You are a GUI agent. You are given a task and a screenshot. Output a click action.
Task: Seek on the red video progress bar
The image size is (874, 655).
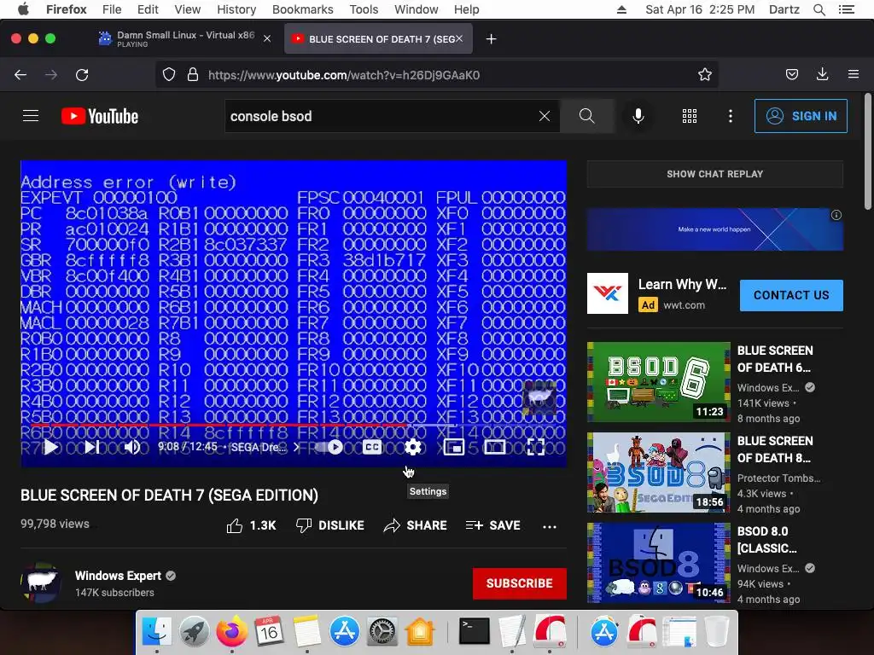coord(294,425)
